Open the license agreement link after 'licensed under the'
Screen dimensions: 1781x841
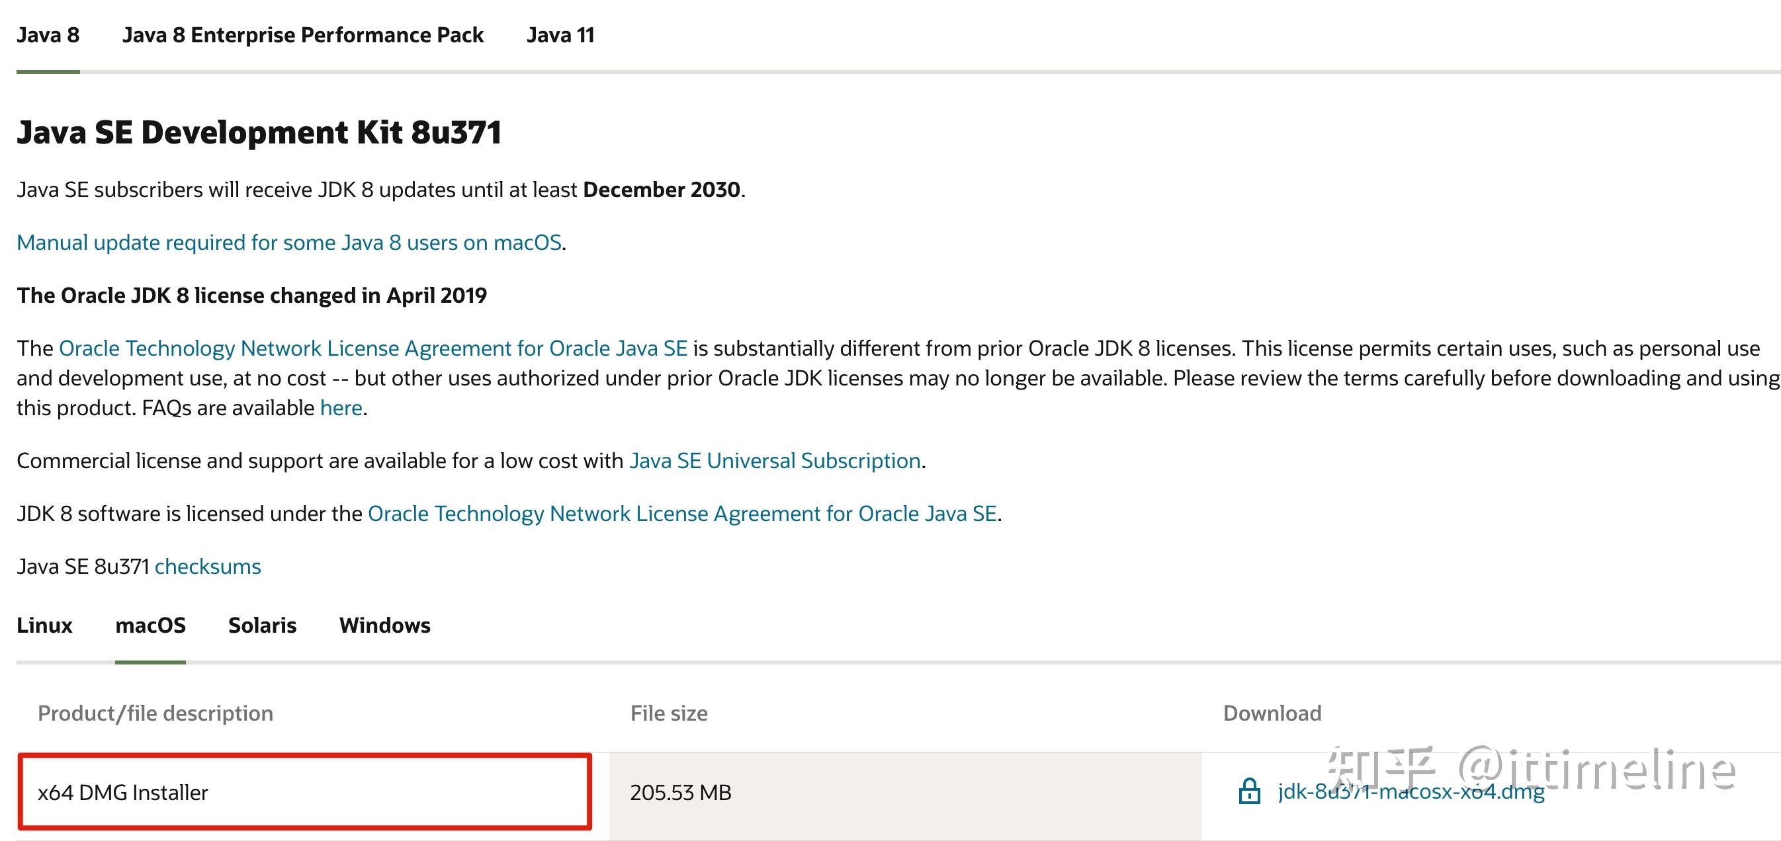click(682, 514)
